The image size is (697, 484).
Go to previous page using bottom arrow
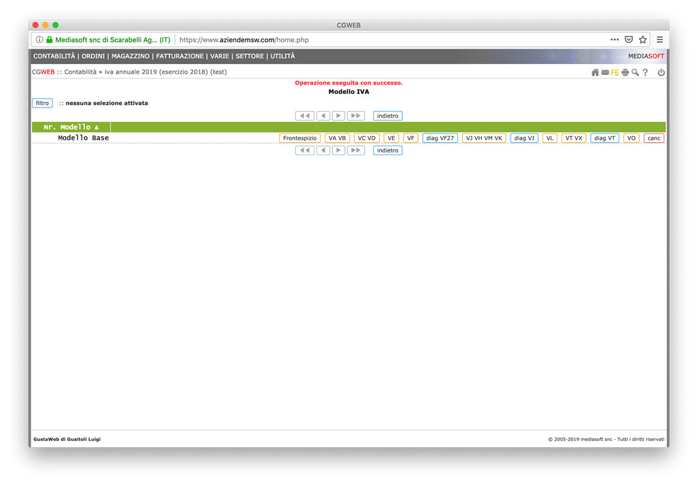click(323, 150)
